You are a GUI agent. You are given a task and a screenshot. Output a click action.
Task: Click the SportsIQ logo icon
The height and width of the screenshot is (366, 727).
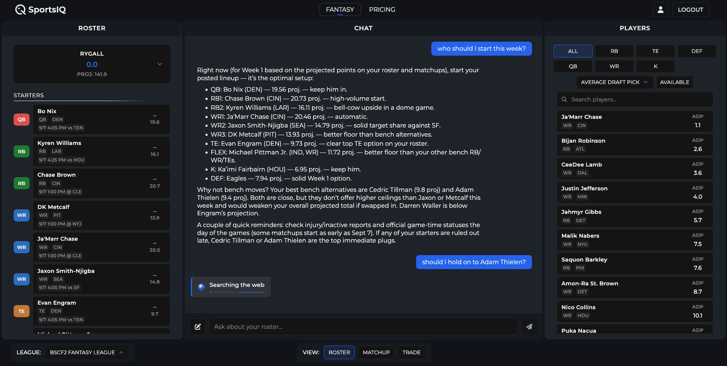point(20,9)
